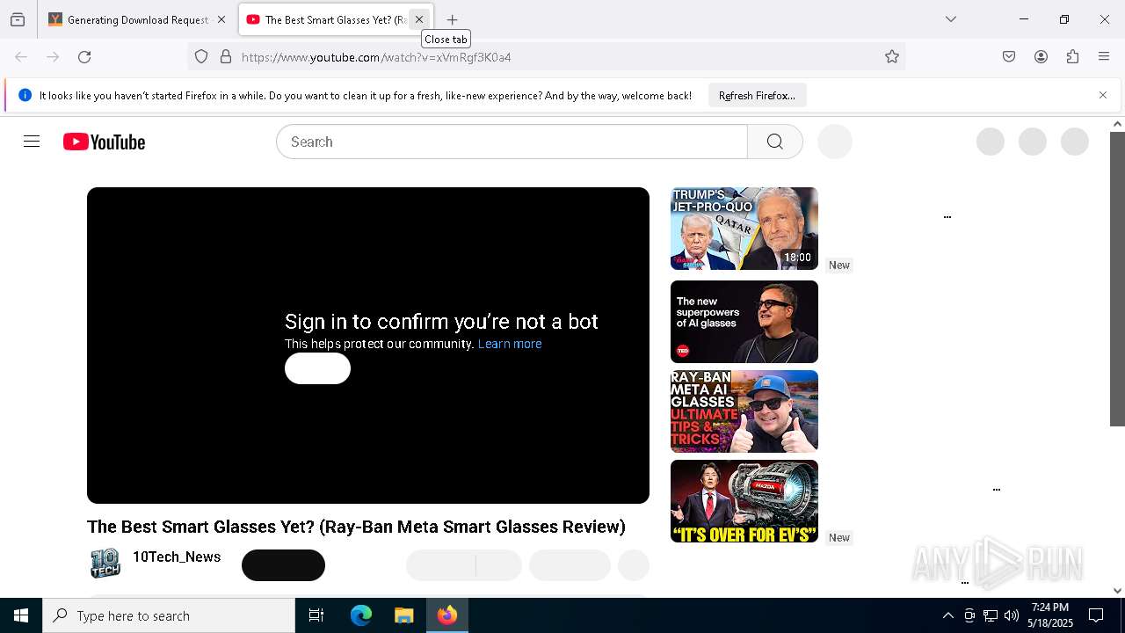
Task: Bookmark this page with the star
Action: click(892, 57)
